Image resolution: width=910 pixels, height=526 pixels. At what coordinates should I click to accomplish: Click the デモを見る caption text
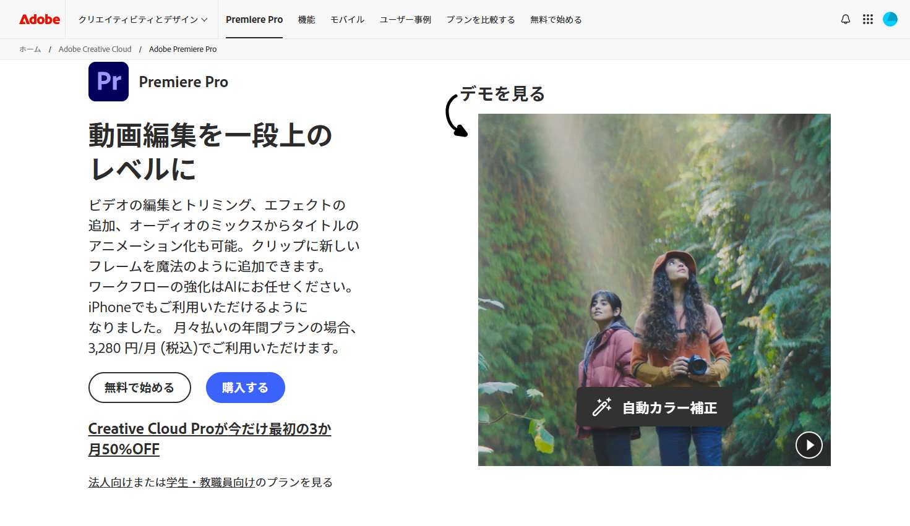502,94
